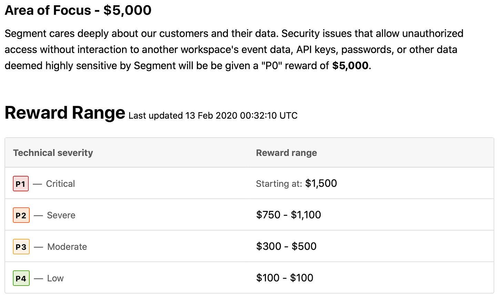The height and width of the screenshot is (299, 502).
Task: Click the orange P2 severity badge
Action: click(21, 215)
